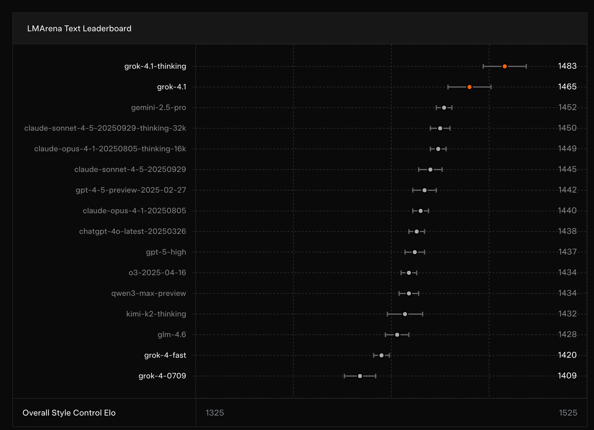
Task: Click the 1525 axis maximum label
Action: coord(568,413)
